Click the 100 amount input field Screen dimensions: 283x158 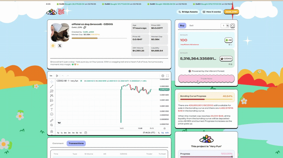(199, 40)
